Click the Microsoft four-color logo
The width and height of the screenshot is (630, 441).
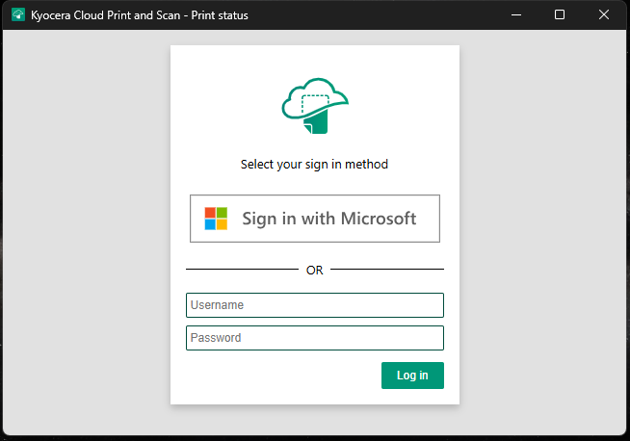pos(216,219)
